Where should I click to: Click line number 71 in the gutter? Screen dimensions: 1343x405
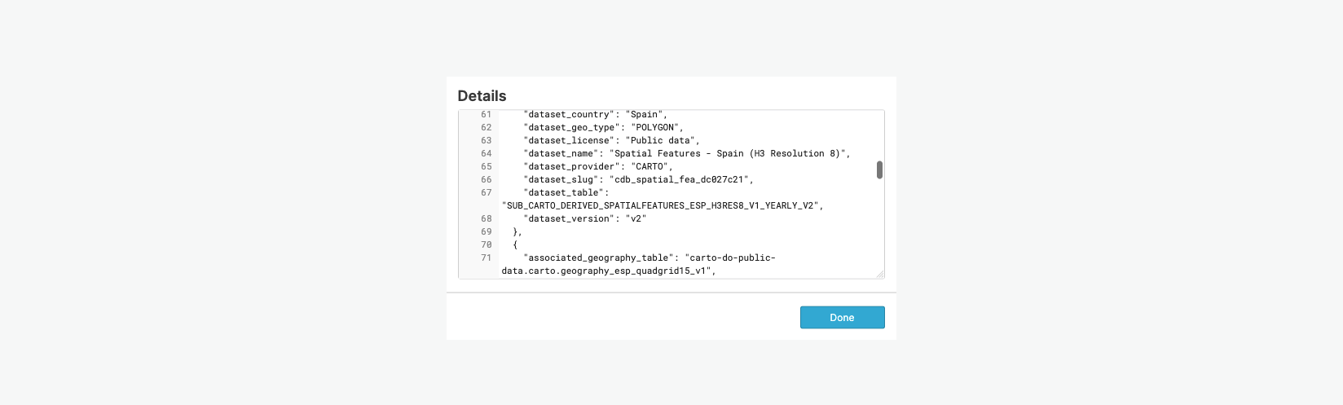(x=486, y=258)
